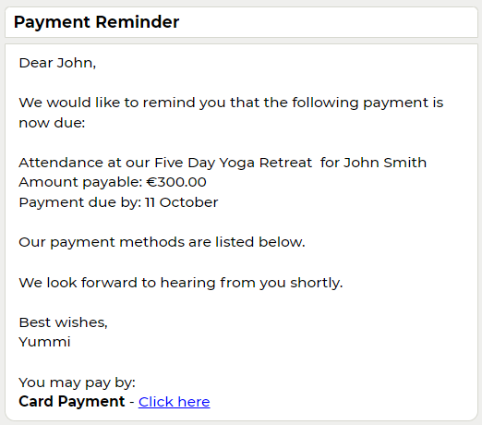
Task: Select the €300.00 amount
Action: coord(176,182)
